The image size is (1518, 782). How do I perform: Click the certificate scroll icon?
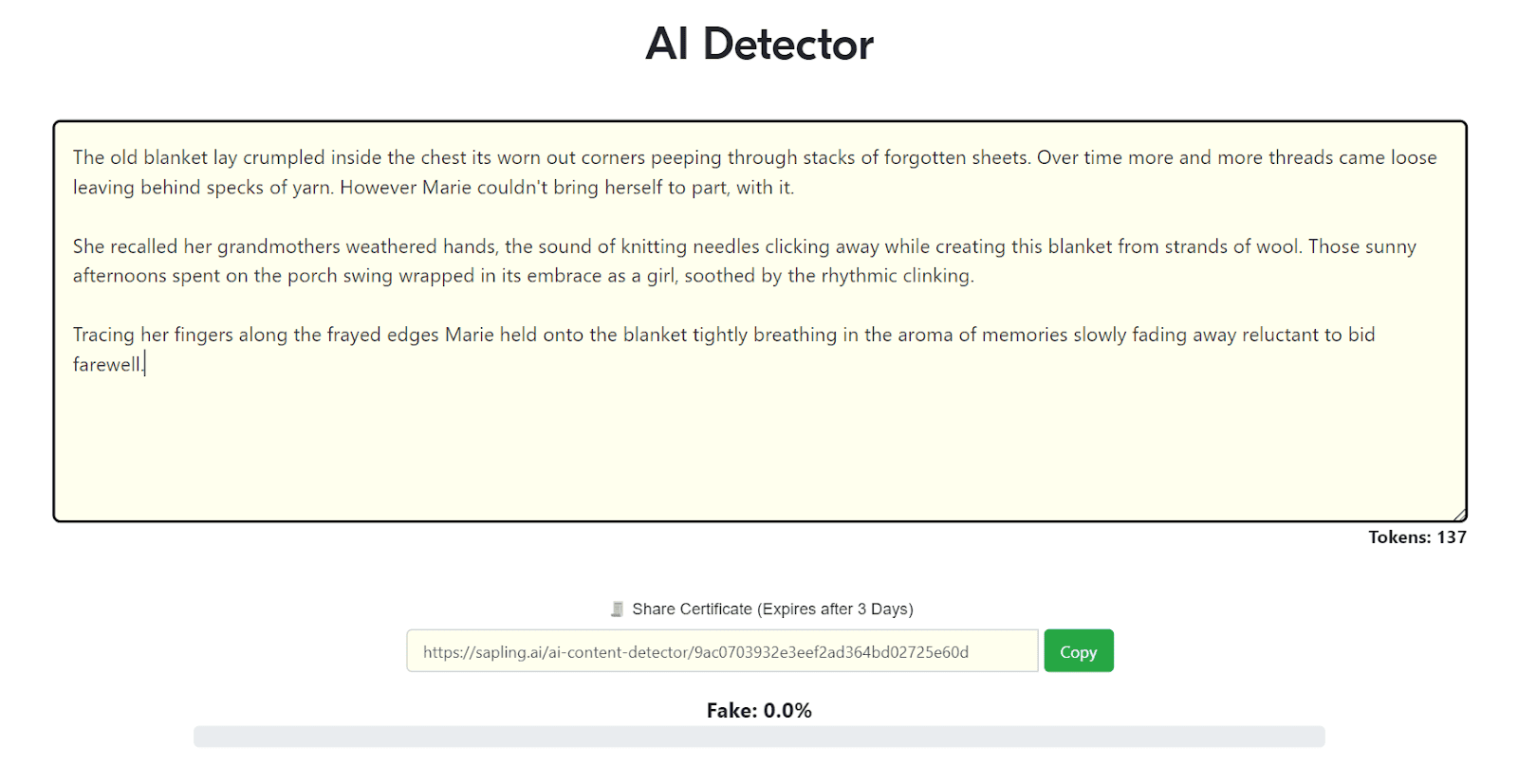pos(618,609)
